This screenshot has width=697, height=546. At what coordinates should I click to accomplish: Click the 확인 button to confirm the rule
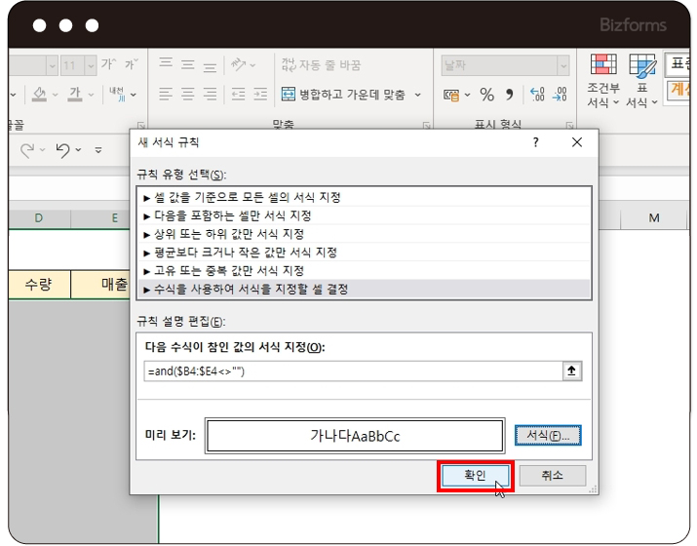pyautogui.click(x=474, y=475)
